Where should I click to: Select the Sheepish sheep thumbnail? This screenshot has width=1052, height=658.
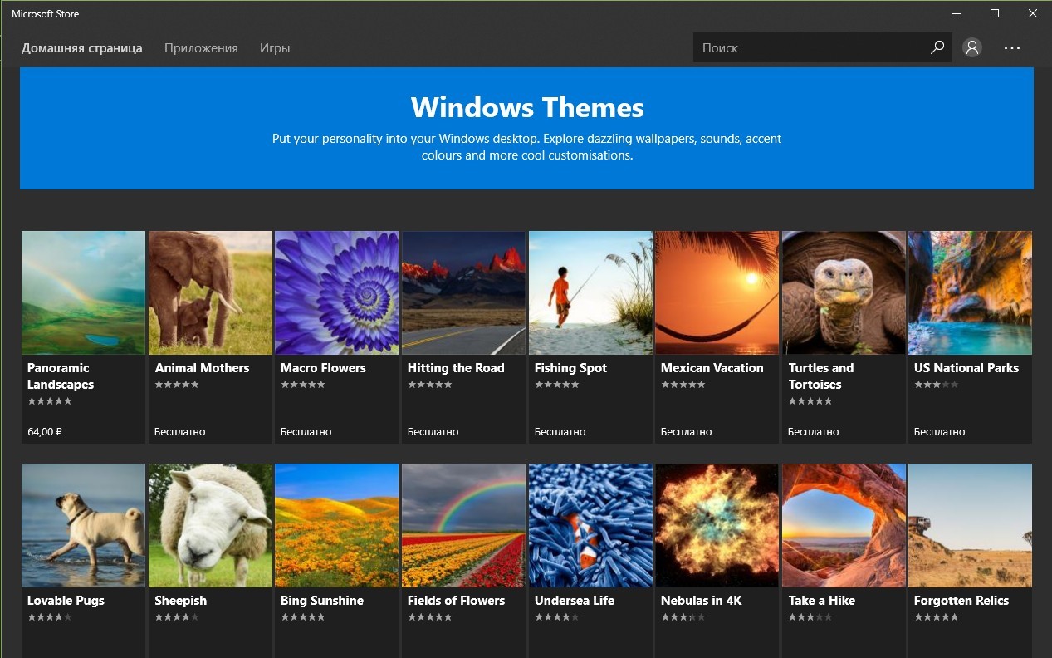point(210,526)
